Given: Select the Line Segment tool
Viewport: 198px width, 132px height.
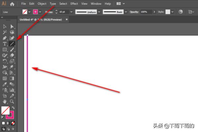Looking at the screenshot, I should [x=12, y=44].
